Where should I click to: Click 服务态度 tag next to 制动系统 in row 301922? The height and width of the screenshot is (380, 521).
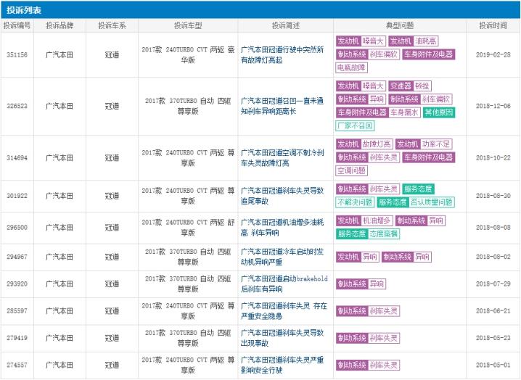418,189
